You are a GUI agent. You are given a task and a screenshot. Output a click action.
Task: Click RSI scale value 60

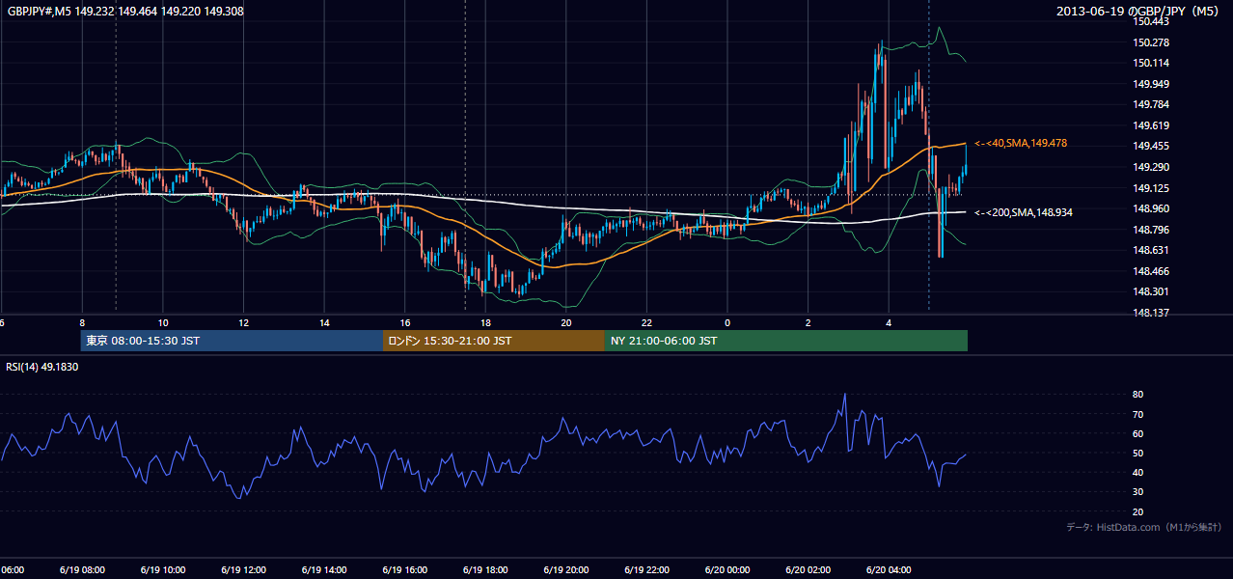point(1138,433)
